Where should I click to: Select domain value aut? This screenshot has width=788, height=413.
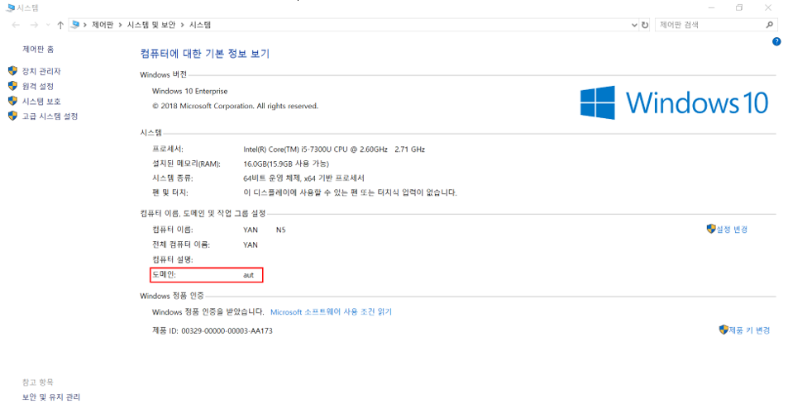[x=249, y=275]
